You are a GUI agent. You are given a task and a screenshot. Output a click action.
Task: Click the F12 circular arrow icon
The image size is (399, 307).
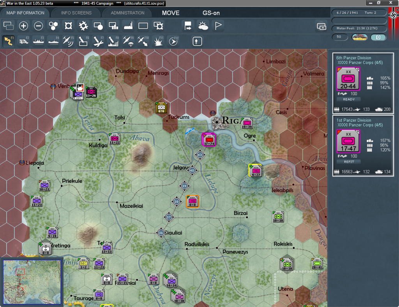pyautogui.click(x=173, y=41)
